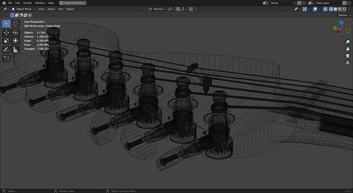The image size is (353, 193).
Task: Open the transform pivot point dropdown
Action: click(171, 9)
